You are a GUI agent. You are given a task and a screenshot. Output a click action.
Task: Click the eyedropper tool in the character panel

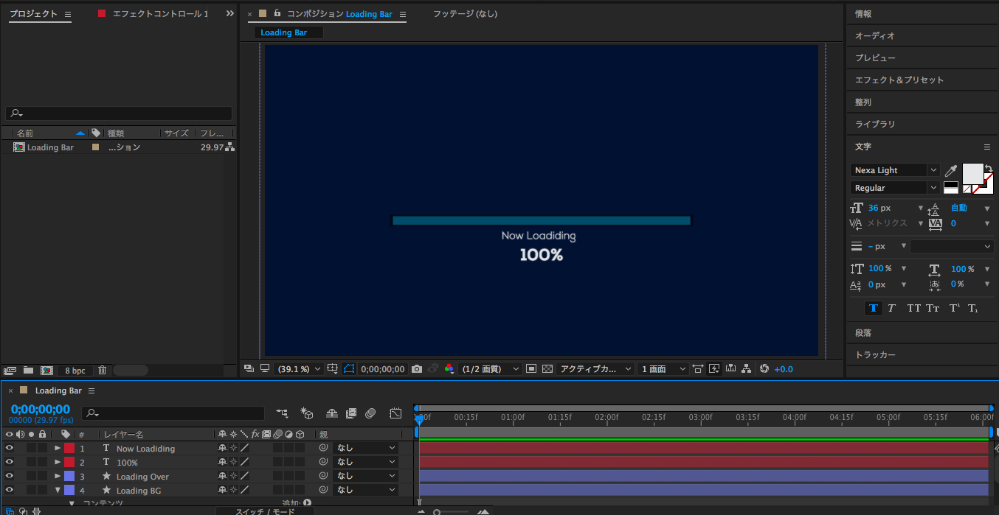(x=951, y=171)
